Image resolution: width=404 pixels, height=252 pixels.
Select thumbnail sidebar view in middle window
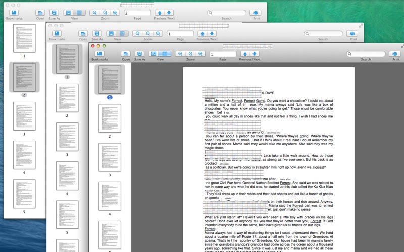(x=122, y=34)
